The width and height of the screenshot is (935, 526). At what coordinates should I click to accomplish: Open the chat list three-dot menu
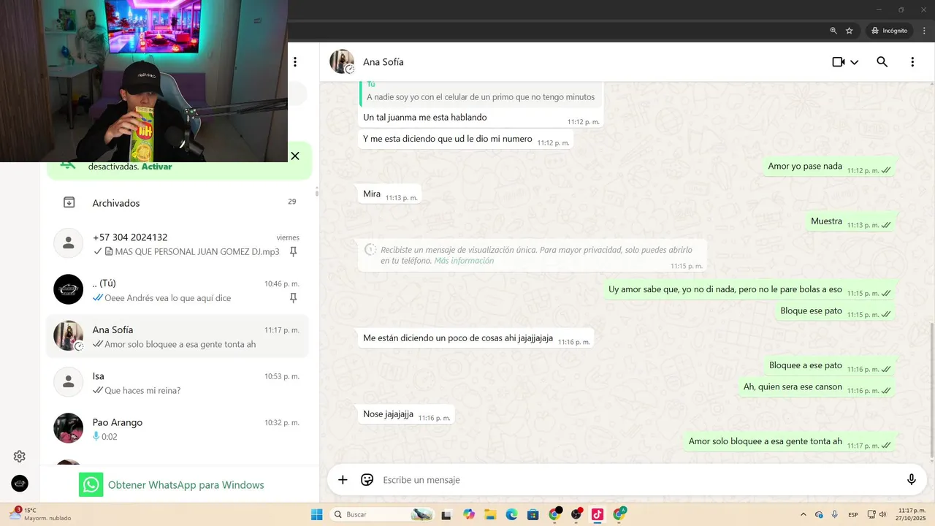295,62
